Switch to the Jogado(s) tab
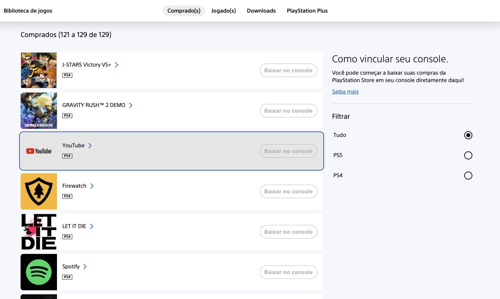The height and width of the screenshot is (299, 500). pos(224,11)
